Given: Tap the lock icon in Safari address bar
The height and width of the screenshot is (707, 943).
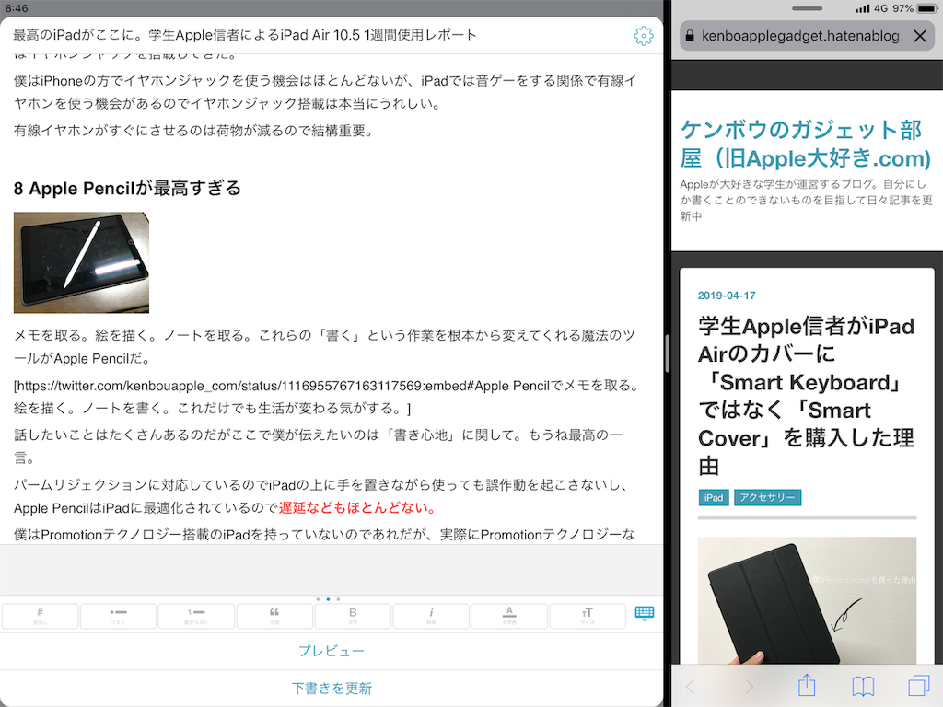Looking at the screenshot, I should point(690,36).
